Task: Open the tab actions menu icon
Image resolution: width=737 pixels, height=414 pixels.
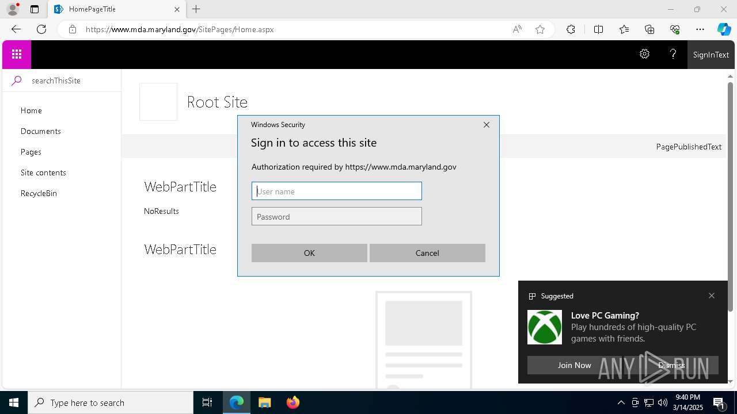Action: pyautogui.click(x=35, y=9)
